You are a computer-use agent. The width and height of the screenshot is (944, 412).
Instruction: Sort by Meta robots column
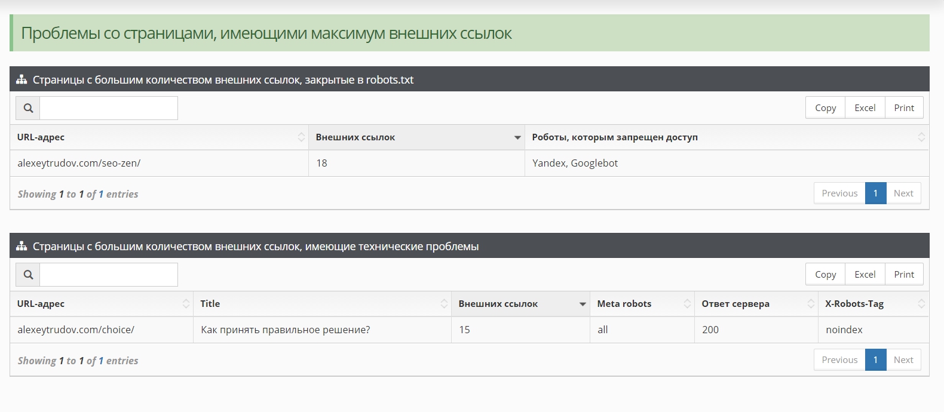click(x=641, y=304)
